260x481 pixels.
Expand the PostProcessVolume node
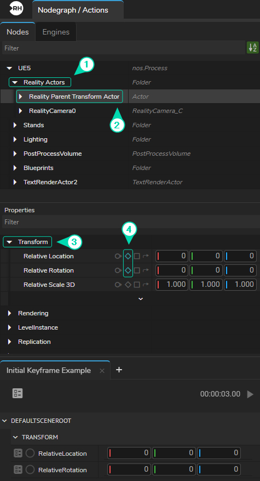pyautogui.click(x=15, y=154)
